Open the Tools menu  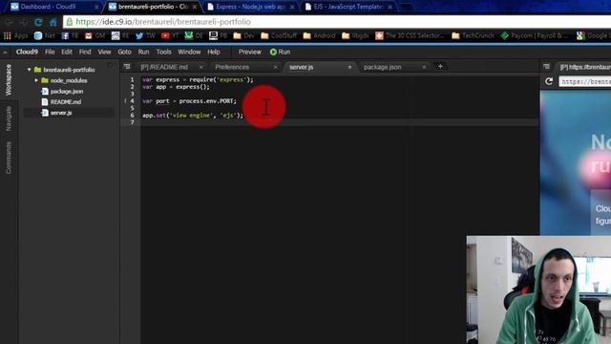(x=163, y=52)
